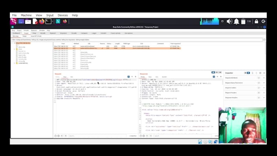Click the Request pane search field
Viewport: 277px width, 156px height.
(97, 136)
